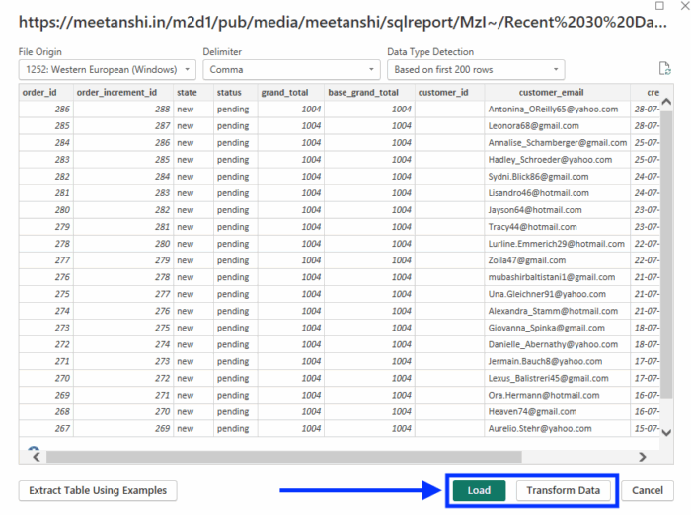Open the File Origin dropdown
Screen dimensions: 691x515
point(107,70)
